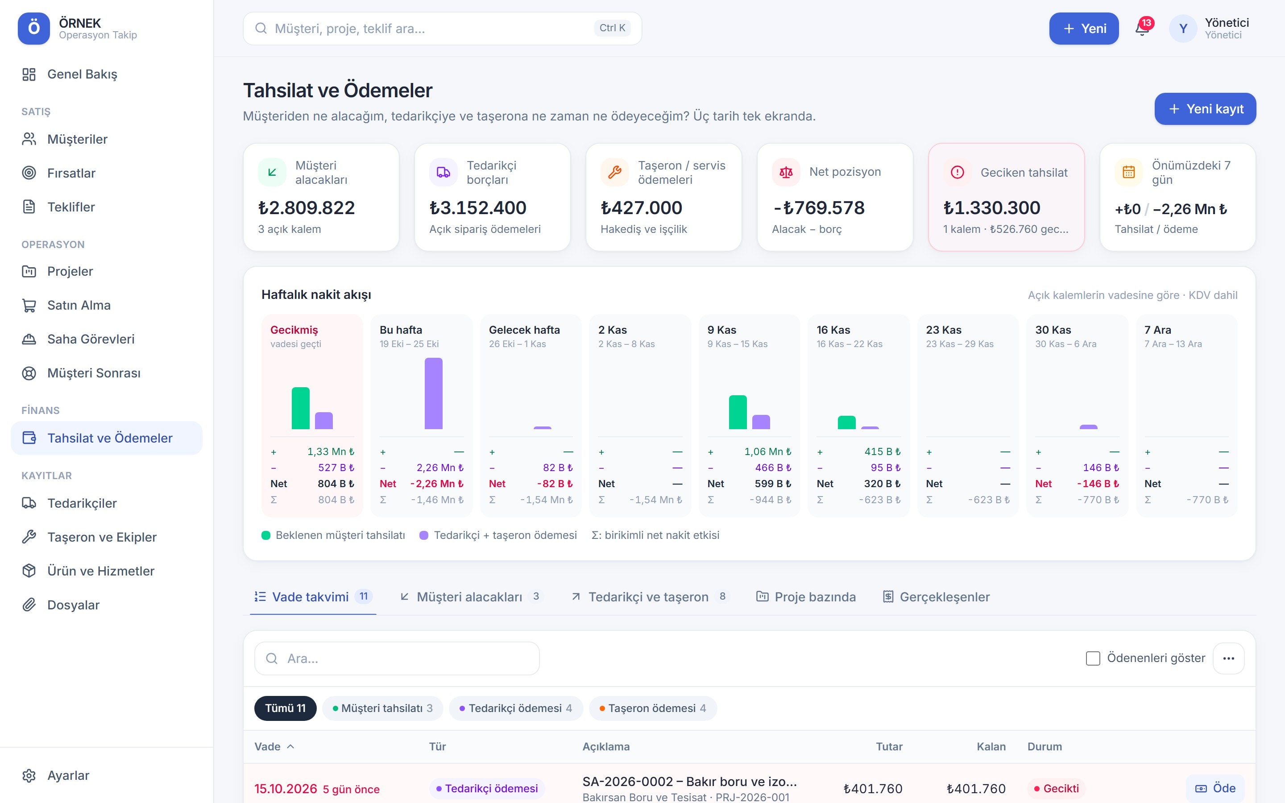The image size is (1285, 803).
Task: Click the Dosyalar paperclip icon
Action: (x=29, y=605)
